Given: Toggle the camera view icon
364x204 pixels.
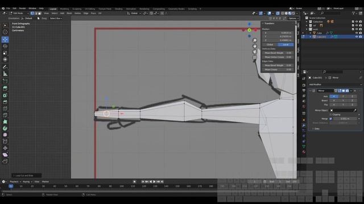Looking at the screenshot, I should pos(255,52).
